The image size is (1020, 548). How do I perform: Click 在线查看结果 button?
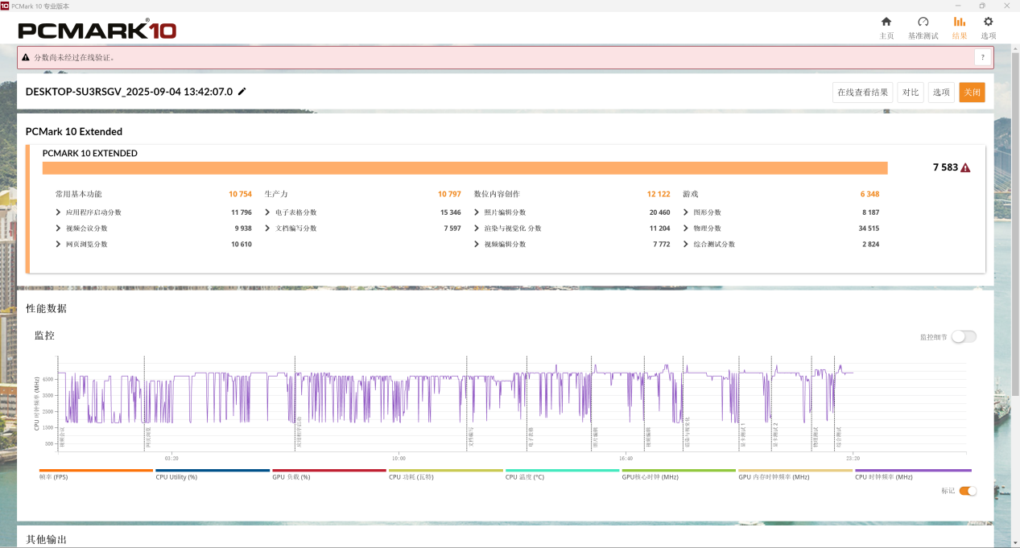tap(863, 93)
